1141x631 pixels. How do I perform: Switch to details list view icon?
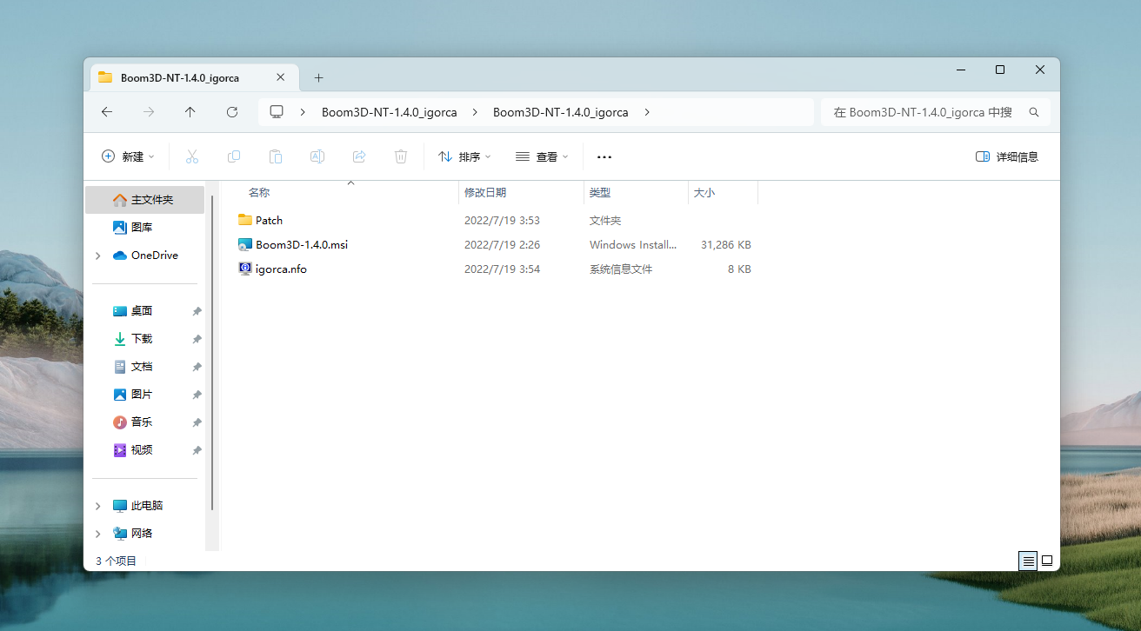(1028, 561)
